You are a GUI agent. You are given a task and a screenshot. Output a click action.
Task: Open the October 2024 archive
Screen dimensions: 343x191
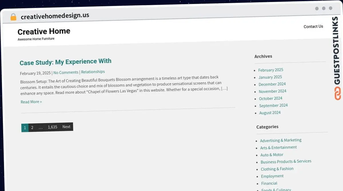[x=270, y=98]
